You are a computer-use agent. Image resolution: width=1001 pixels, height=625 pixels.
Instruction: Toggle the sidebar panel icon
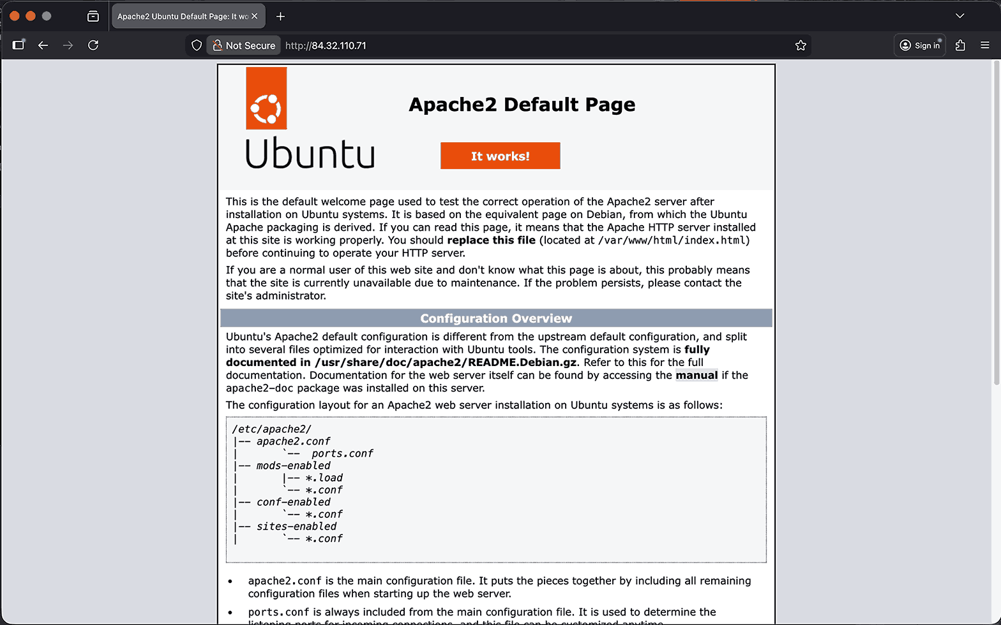[x=19, y=45]
